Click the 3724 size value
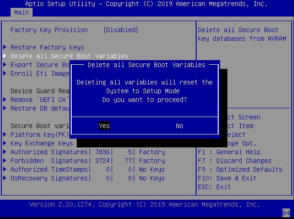The height and width of the screenshot is (219, 294). 102,161
